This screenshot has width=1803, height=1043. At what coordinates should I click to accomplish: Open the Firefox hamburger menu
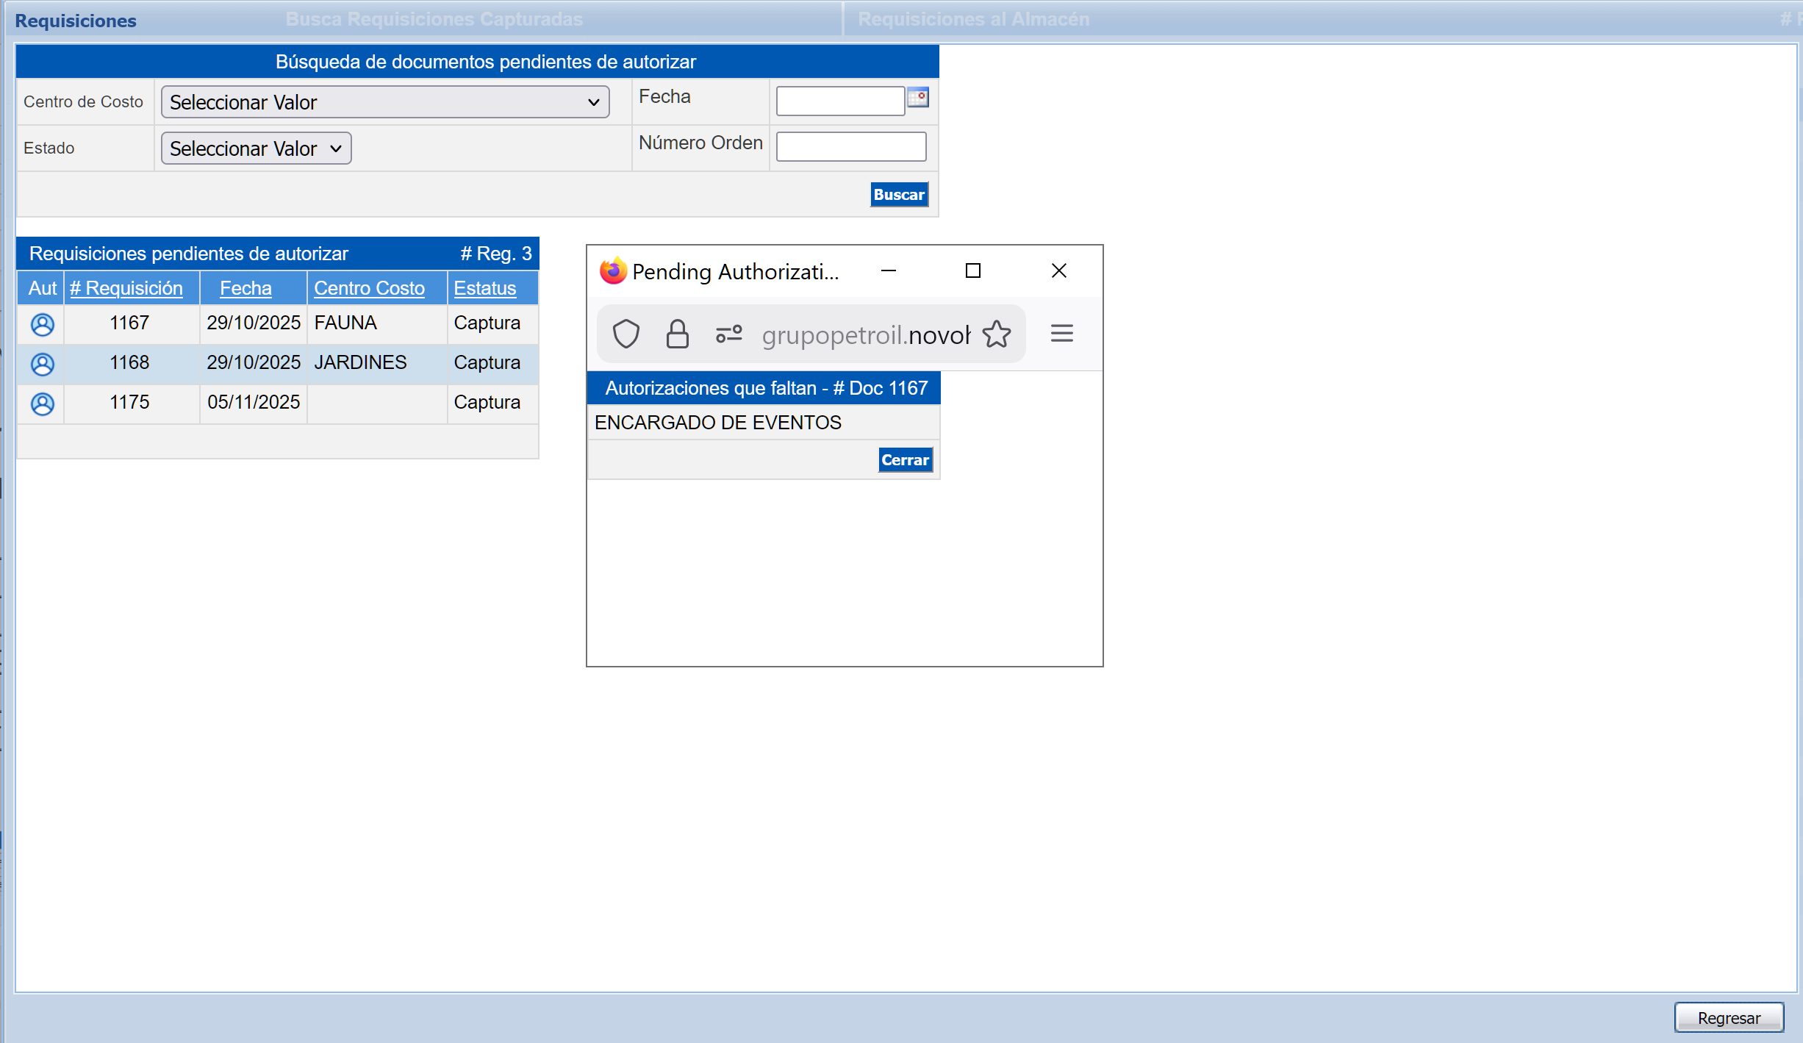[x=1061, y=334]
